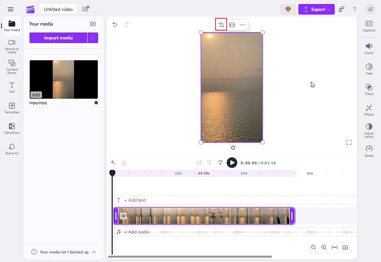
Task: Click the horizontal timeline scrollbar
Action: pyautogui.click(x=190, y=256)
